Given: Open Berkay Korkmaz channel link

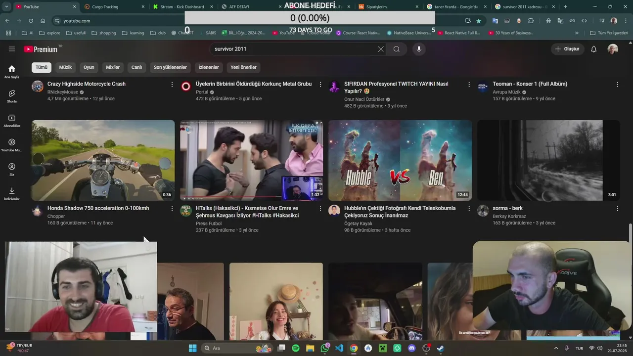Looking at the screenshot, I should pos(509,216).
